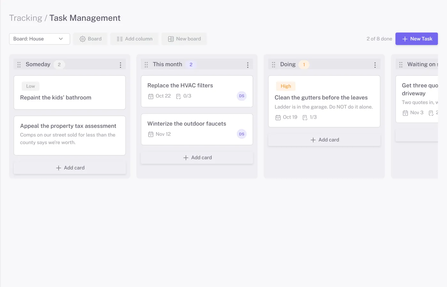Click the DS avatar on HVAC filters card
Viewport: 447px width, 287px height.
[x=242, y=96]
